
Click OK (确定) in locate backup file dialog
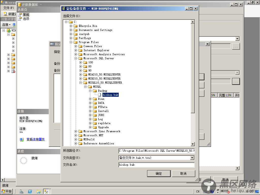click(159, 173)
